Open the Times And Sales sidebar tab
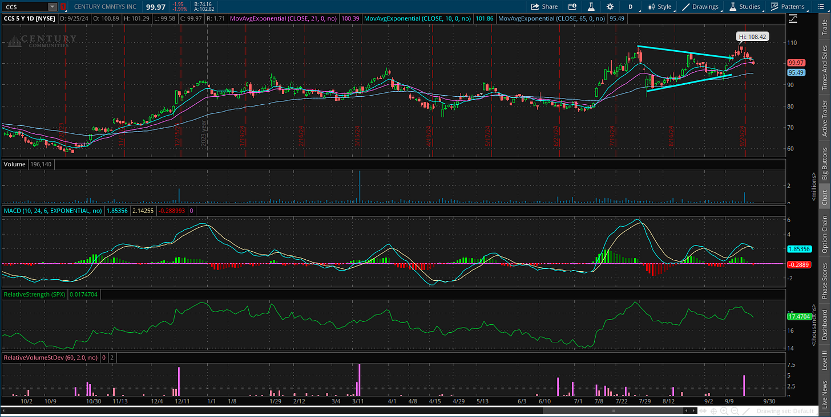 tap(824, 68)
